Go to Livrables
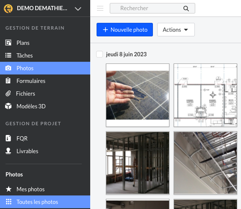 point(45,151)
